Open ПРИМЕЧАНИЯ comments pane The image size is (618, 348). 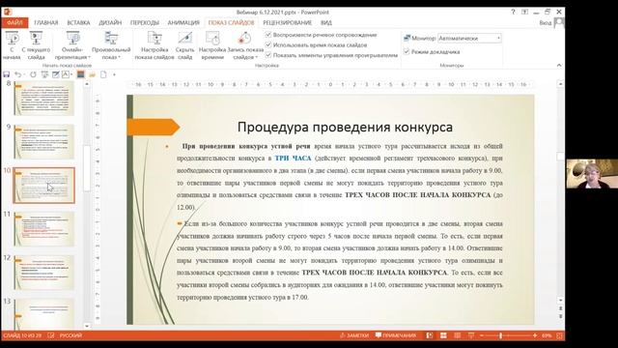(x=396, y=335)
